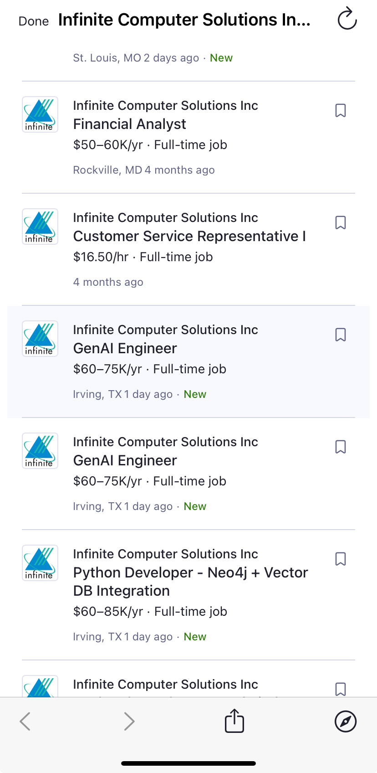Save the Customer Service Representative I job
The width and height of the screenshot is (377, 773).
[341, 222]
